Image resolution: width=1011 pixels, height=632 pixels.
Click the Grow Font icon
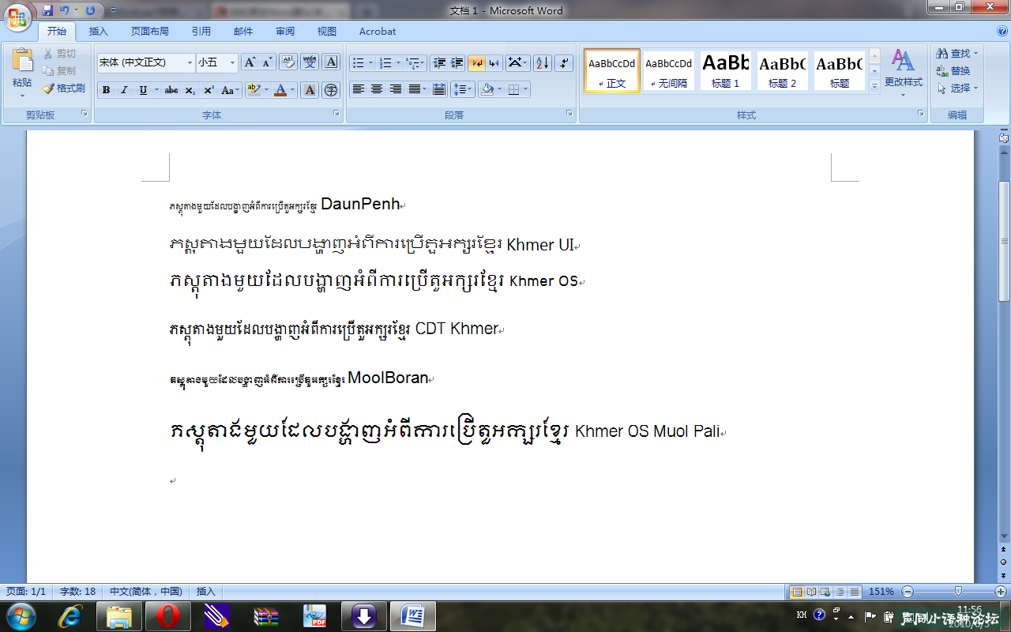point(249,62)
